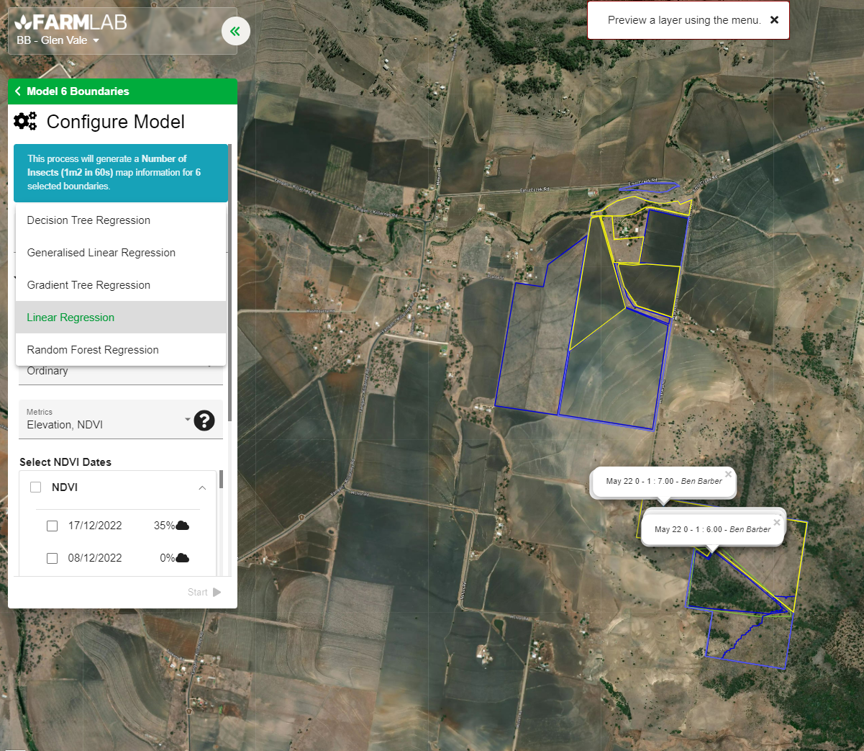Screen dimensions: 864x751
Task: Close the May 22 6.00 map popup
Action: tap(776, 522)
